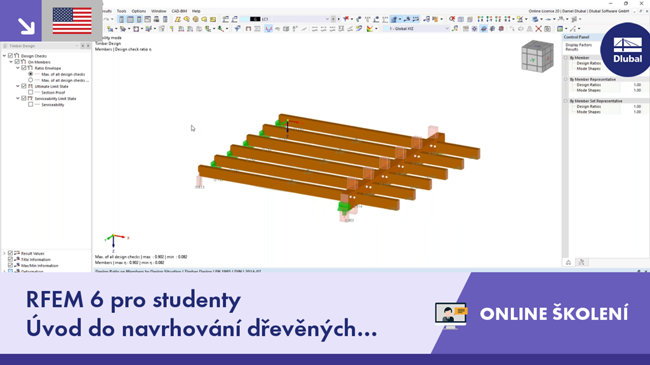This screenshot has width=650, height=365.
Task: Collapse the Design Checks tree node
Action: pyautogui.click(x=4, y=56)
